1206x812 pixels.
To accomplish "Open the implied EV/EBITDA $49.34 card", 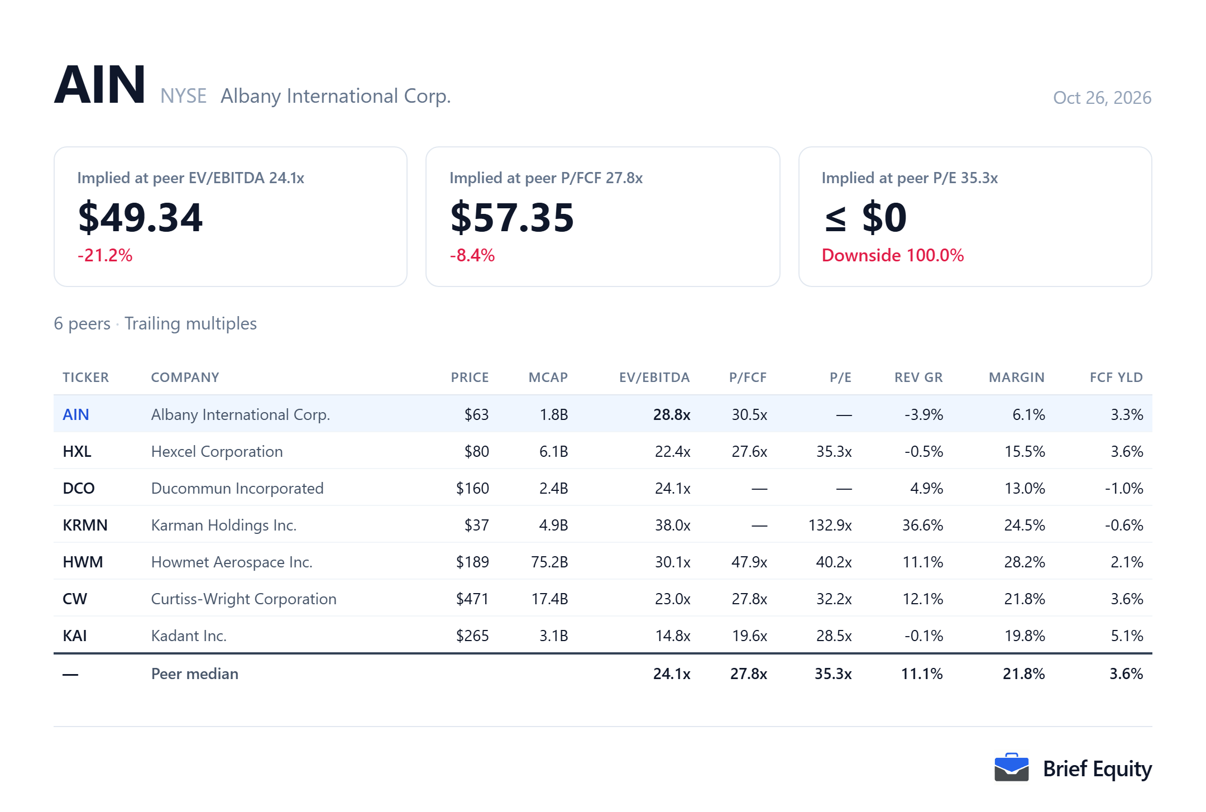I will click(x=231, y=217).
